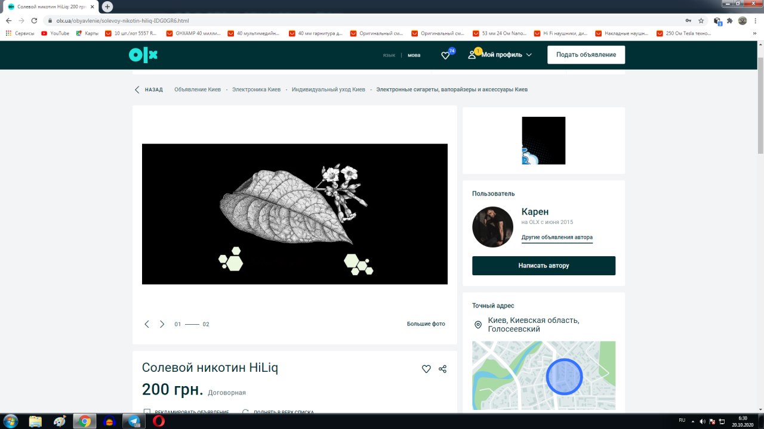Open seller Карен's avatar photo
764x429 pixels.
pyautogui.click(x=493, y=227)
